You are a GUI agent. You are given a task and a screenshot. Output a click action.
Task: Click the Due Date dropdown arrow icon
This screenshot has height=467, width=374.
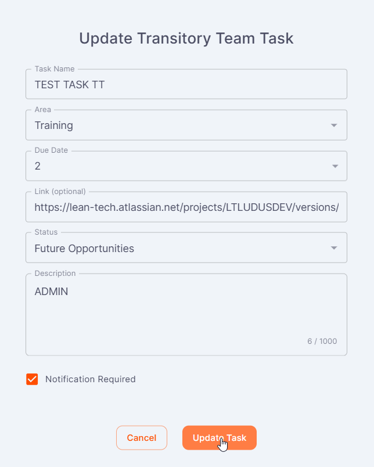[x=334, y=167]
